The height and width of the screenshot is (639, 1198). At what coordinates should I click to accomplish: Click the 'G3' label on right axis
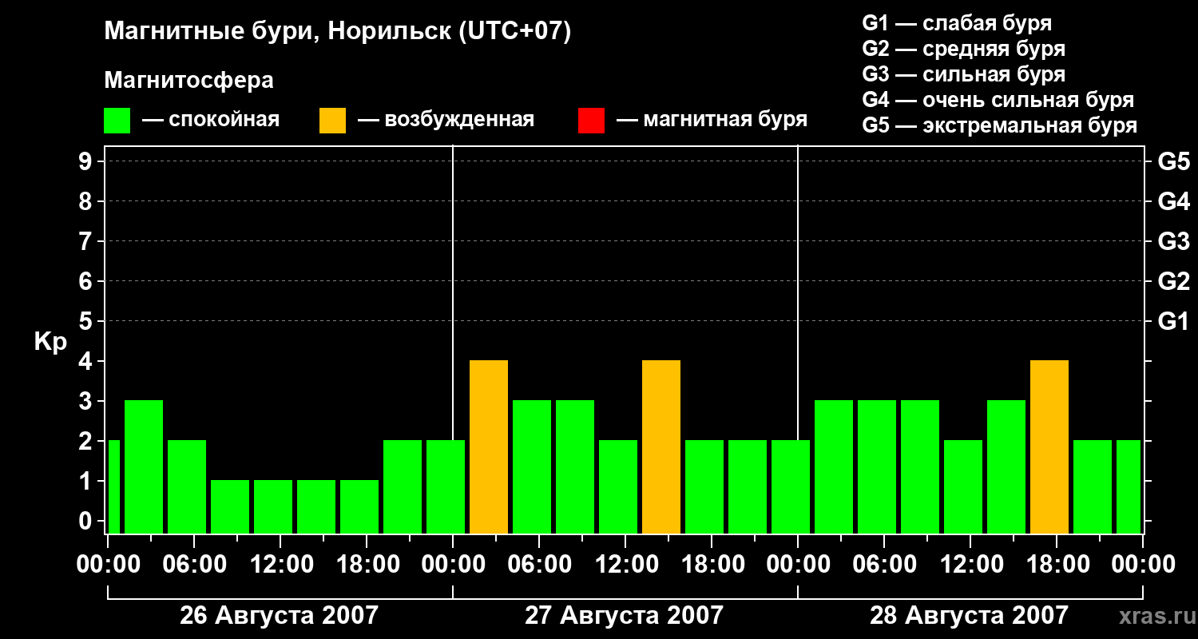click(1173, 241)
